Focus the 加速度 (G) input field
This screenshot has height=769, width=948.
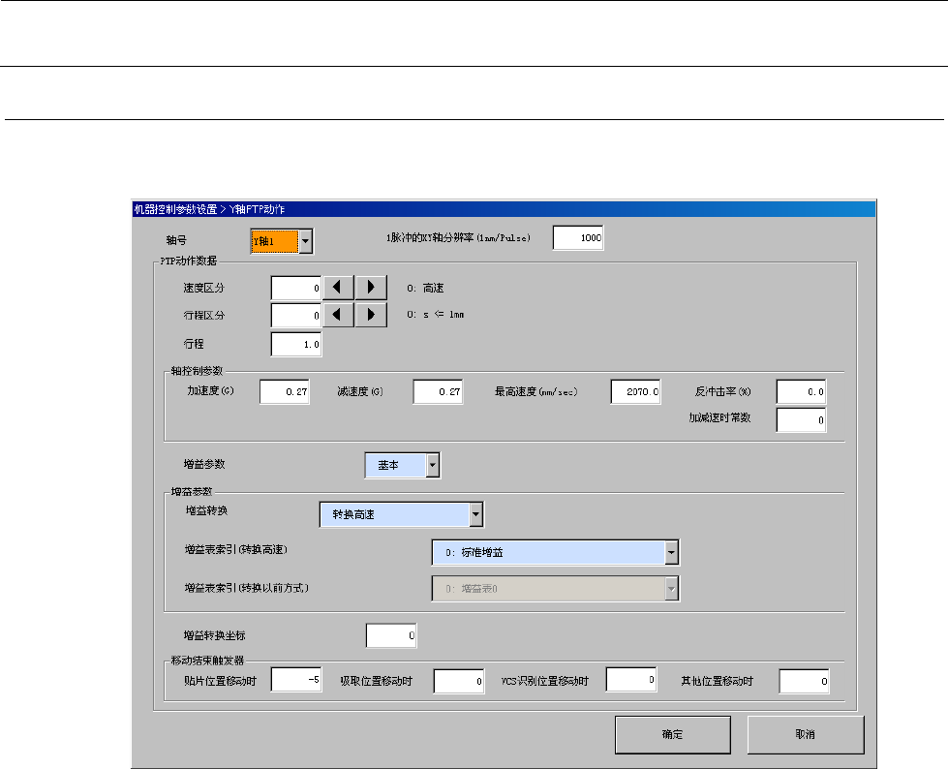tap(285, 391)
